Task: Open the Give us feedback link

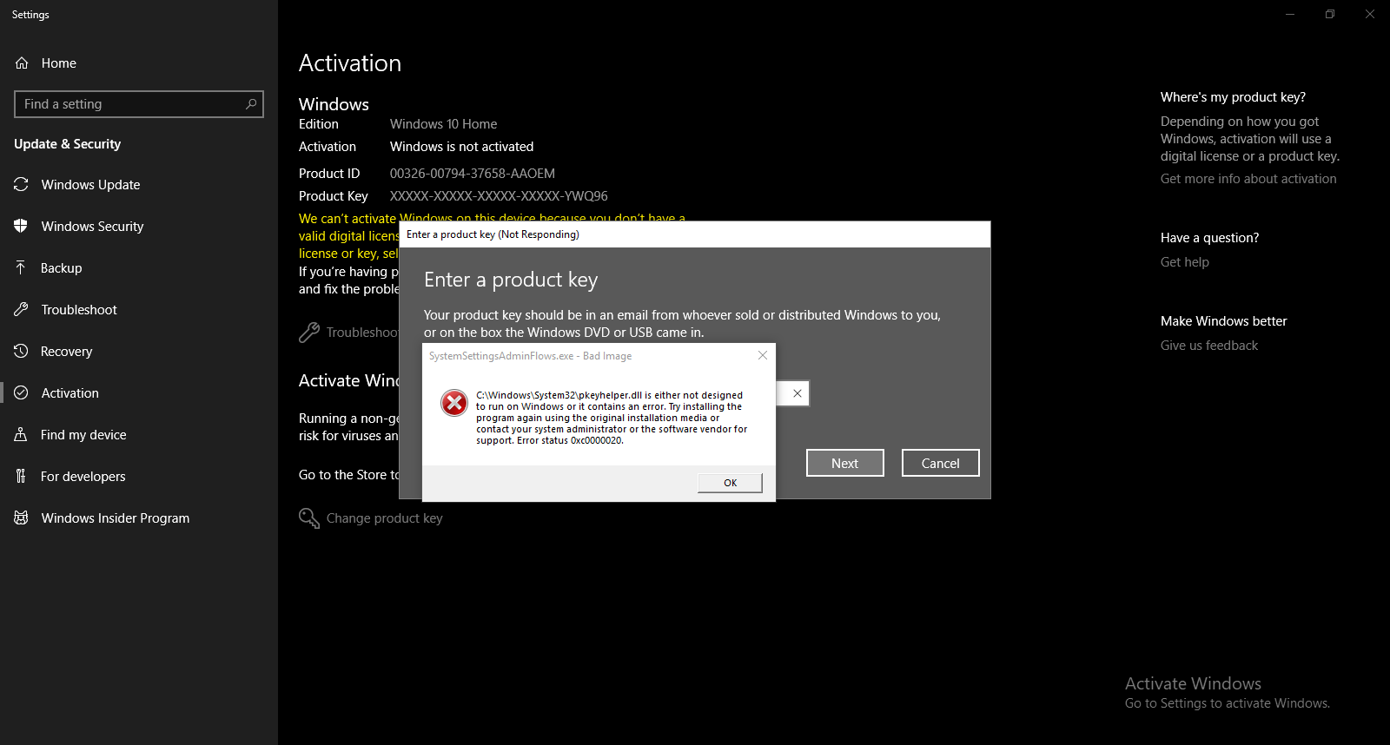Action: pyautogui.click(x=1209, y=346)
